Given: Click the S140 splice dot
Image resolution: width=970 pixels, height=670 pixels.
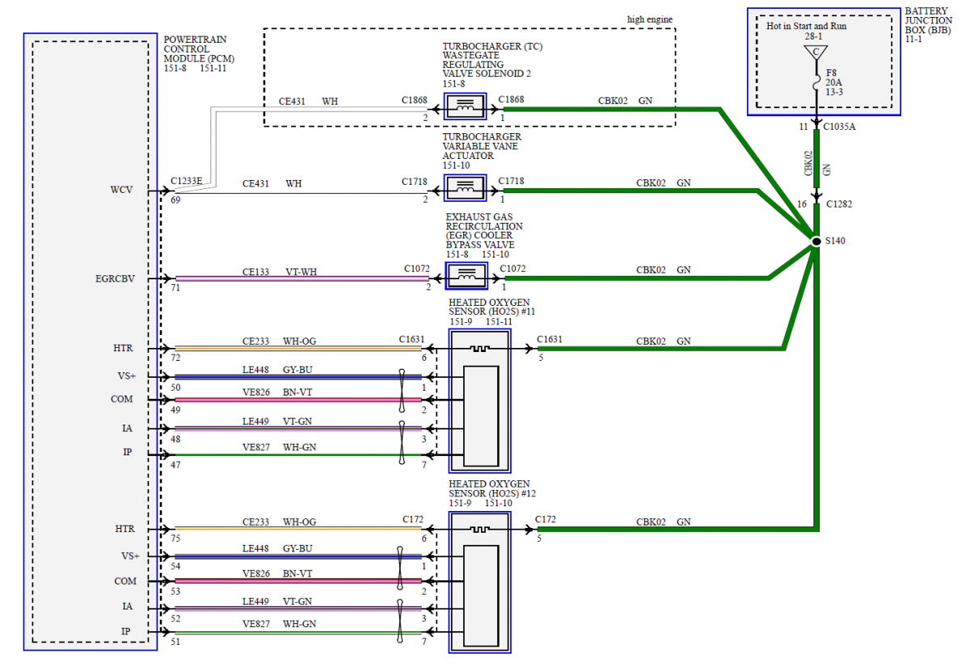Looking at the screenshot, I should pyautogui.click(x=816, y=241).
